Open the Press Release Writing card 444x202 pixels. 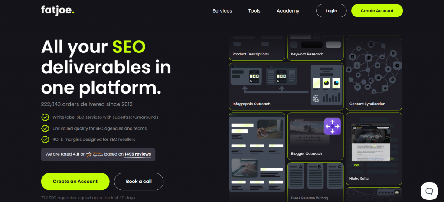(x=316, y=182)
